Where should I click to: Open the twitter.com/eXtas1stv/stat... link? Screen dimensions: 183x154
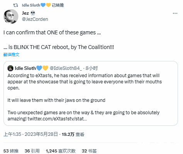click(57, 118)
